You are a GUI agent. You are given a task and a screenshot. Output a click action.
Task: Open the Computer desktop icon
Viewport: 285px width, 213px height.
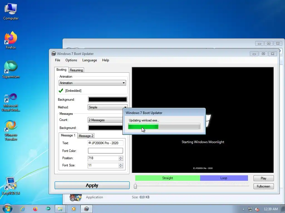tap(11, 12)
